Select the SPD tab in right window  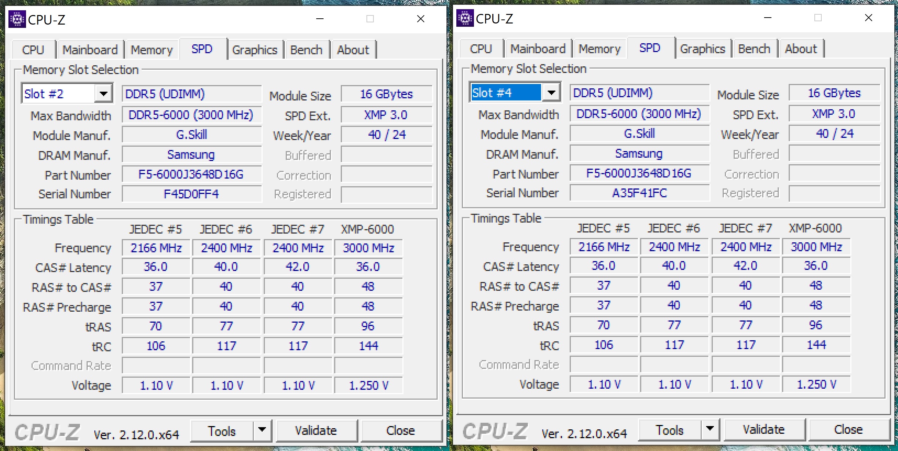coord(650,48)
